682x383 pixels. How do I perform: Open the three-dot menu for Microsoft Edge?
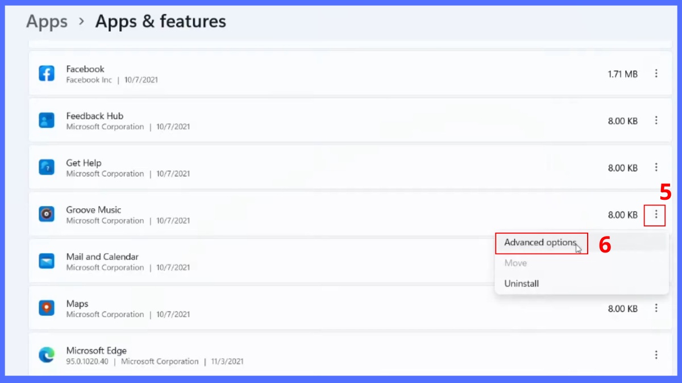click(x=656, y=355)
